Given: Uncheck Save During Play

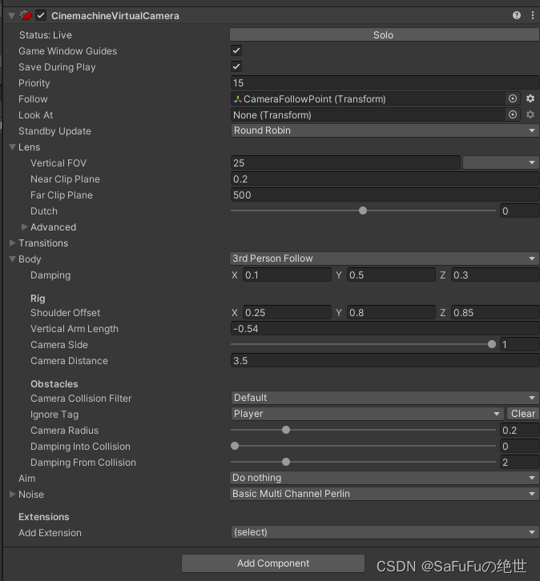Looking at the screenshot, I should pos(236,66).
